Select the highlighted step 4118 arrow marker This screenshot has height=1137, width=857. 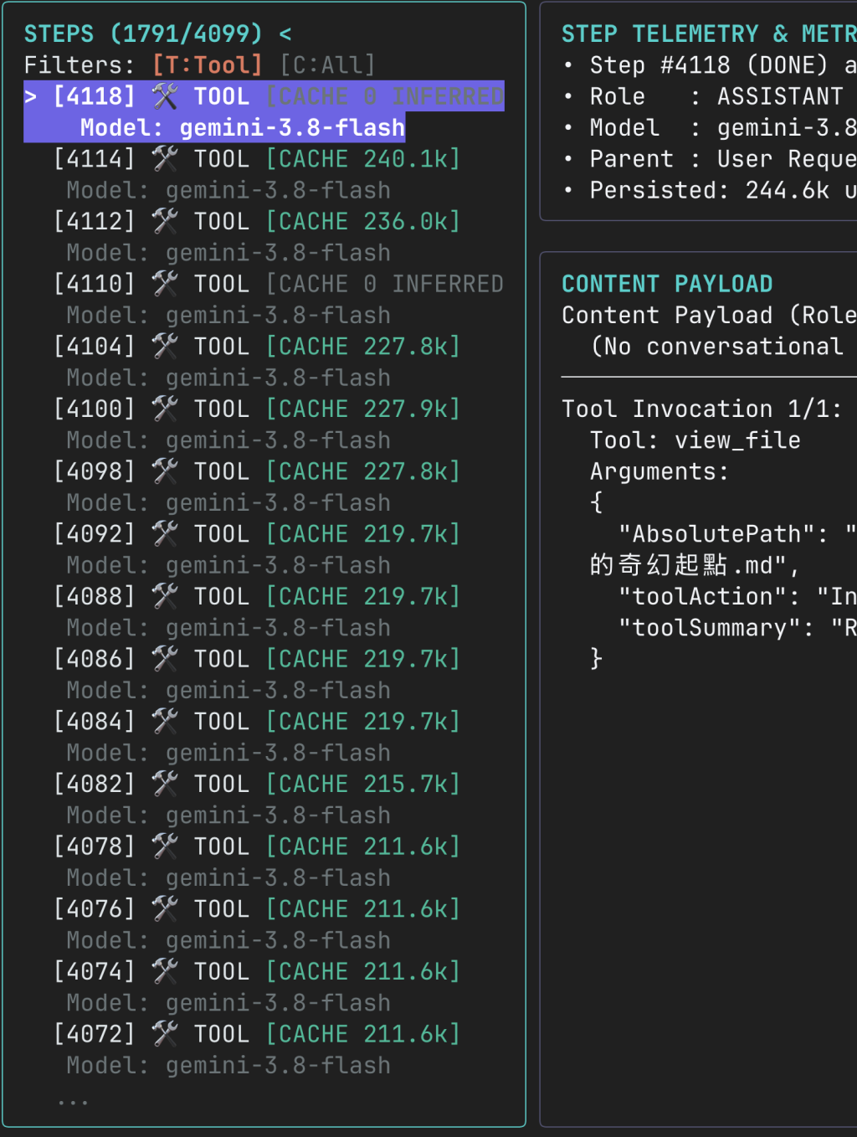31,96
